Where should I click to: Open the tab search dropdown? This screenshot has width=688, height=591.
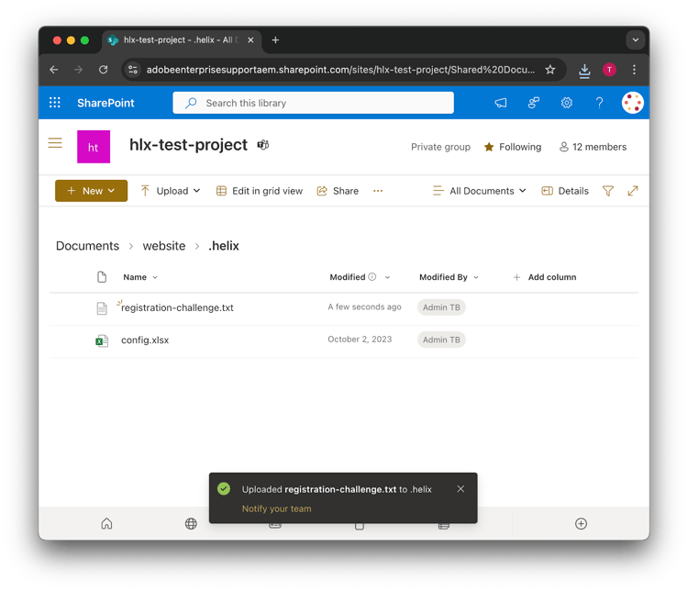pyautogui.click(x=636, y=40)
